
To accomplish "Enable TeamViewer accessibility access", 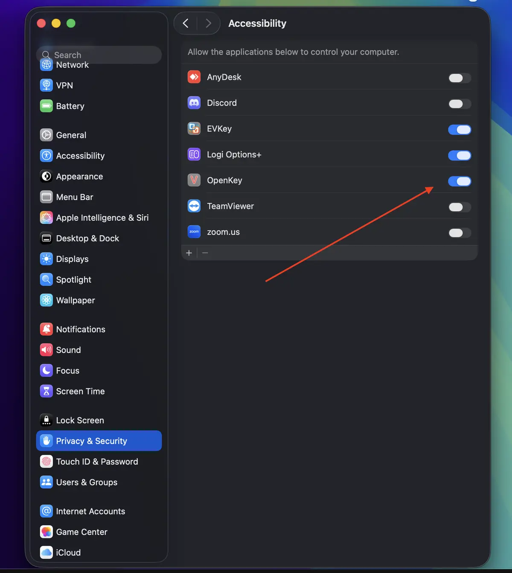I will tap(459, 207).
